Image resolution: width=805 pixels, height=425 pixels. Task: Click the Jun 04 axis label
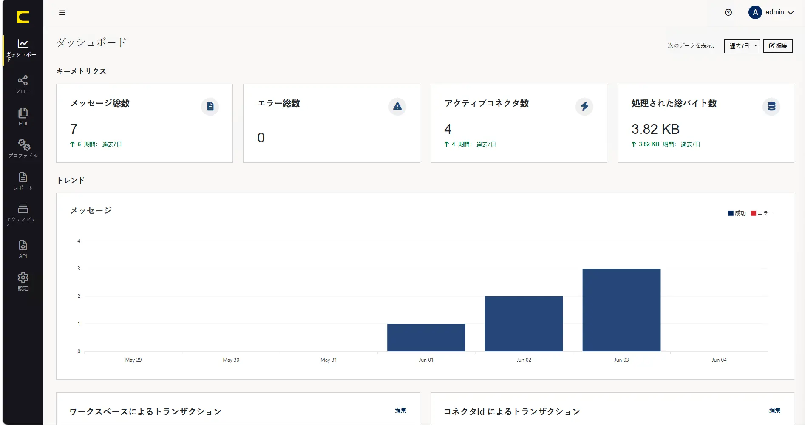pos(719,360)
